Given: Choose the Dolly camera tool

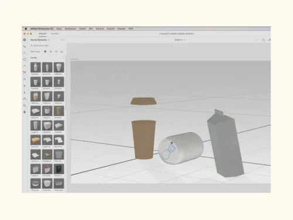Looking at the screenshot, I should (x=25, y=92).
